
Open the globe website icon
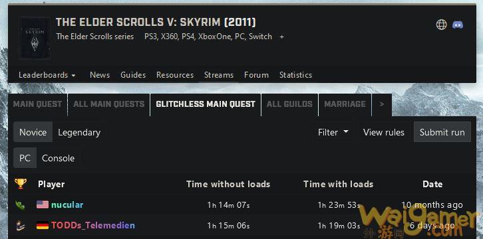[441, 25]
